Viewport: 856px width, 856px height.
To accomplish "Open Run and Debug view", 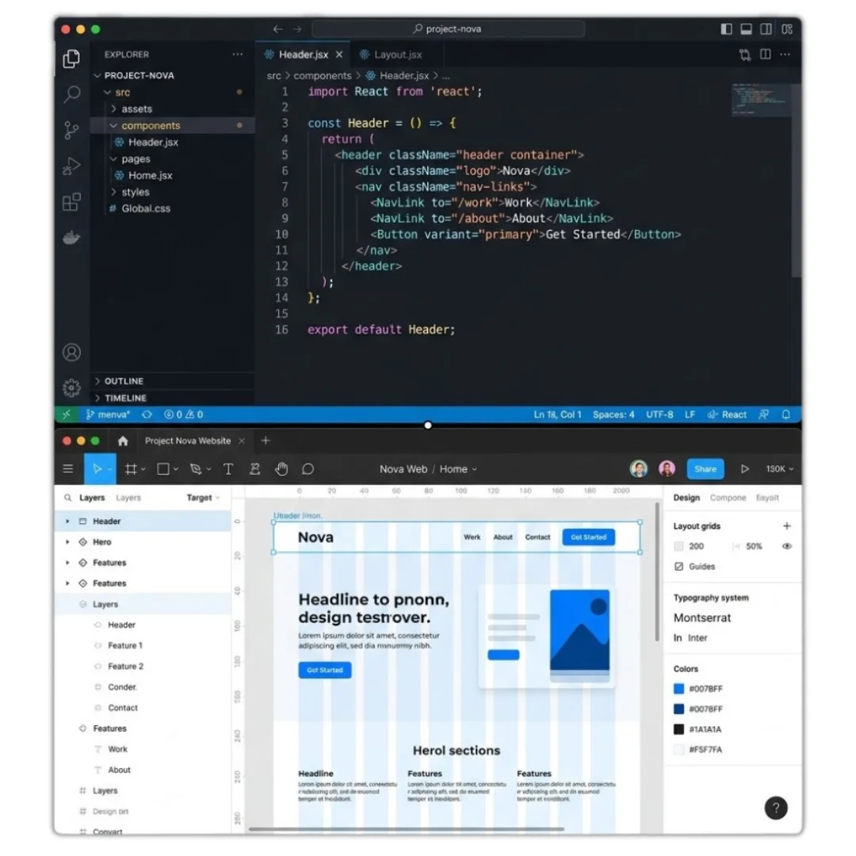I will [x=71, y=166].
